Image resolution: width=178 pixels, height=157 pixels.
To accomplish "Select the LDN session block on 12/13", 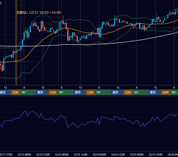I will (91, 92).
